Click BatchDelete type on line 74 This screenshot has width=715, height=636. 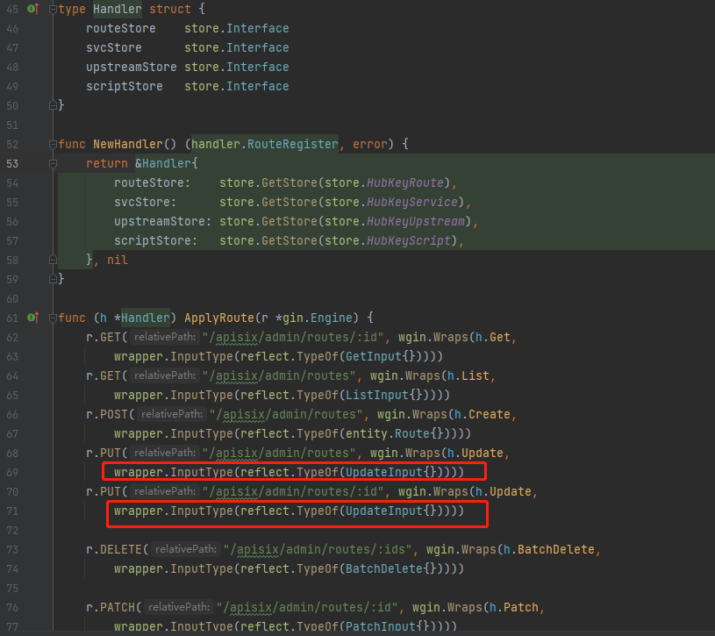pyautogui.click(x=384, y=568)
